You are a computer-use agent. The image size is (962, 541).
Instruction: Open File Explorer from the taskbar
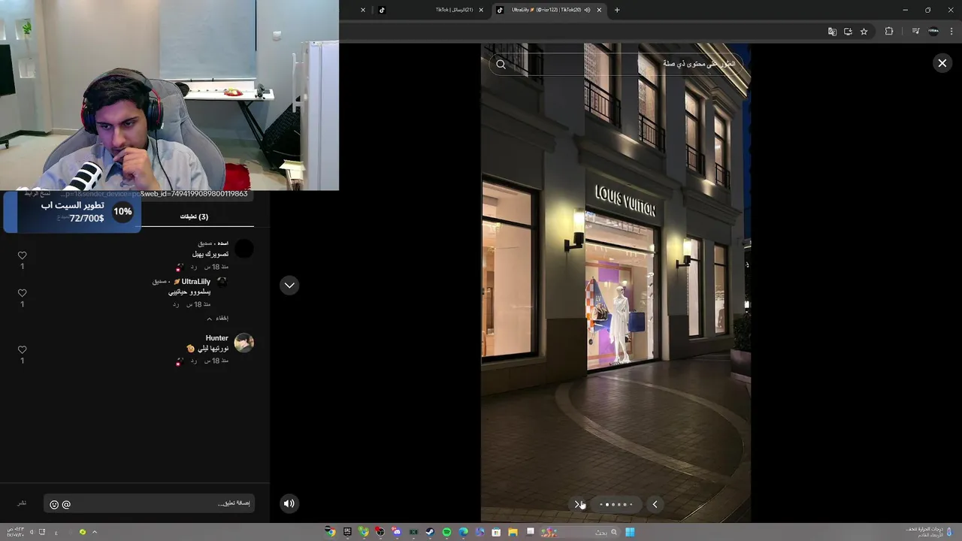(513, 532)
